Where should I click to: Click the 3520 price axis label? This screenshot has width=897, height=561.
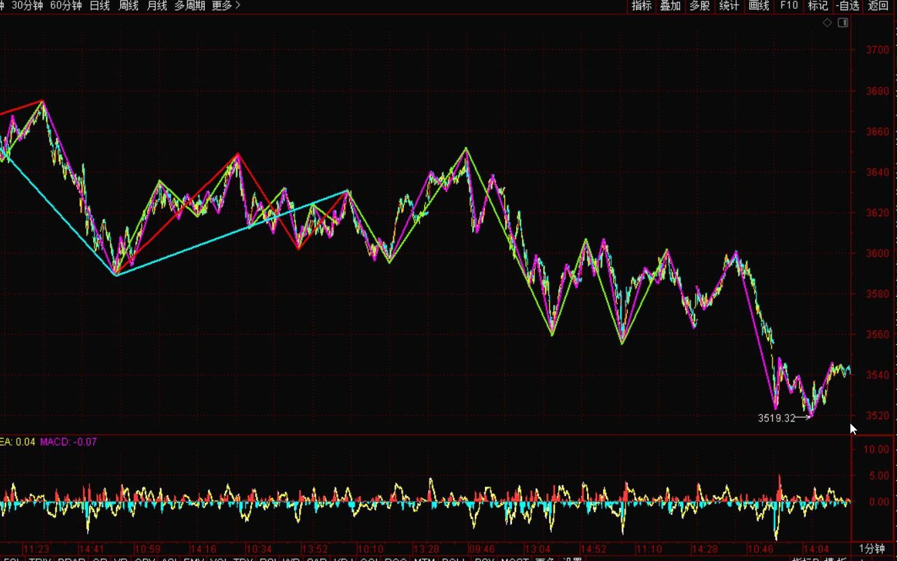[x=877, y=415]
